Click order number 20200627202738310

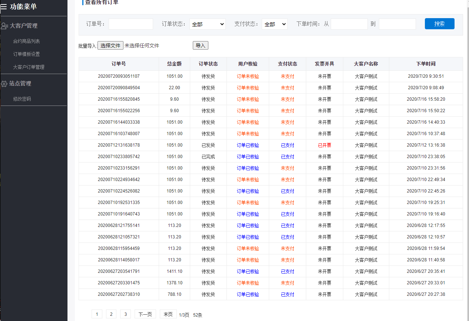tap(119, 294)
